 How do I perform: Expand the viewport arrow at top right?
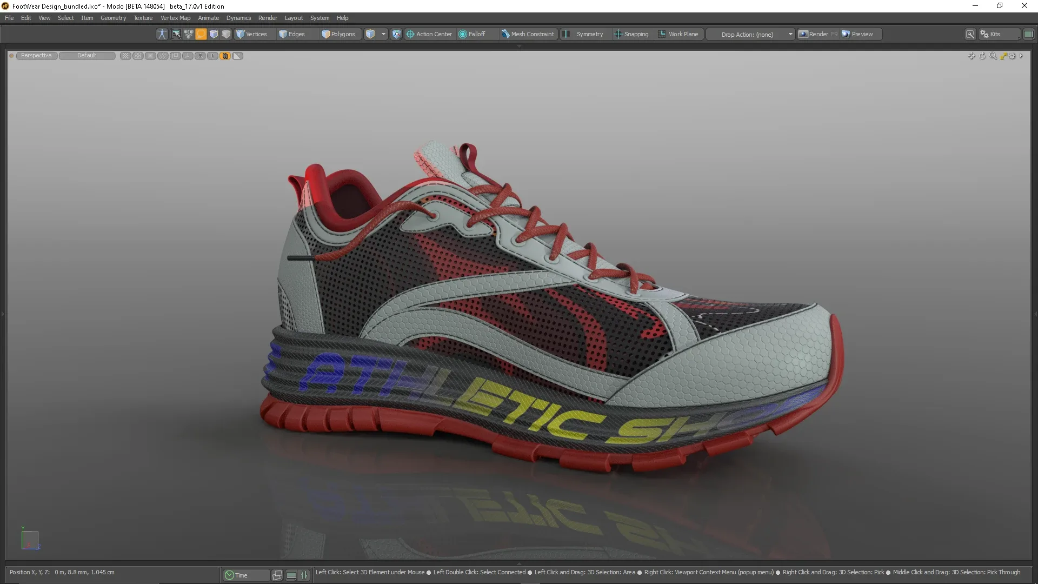pos(1021,56)
